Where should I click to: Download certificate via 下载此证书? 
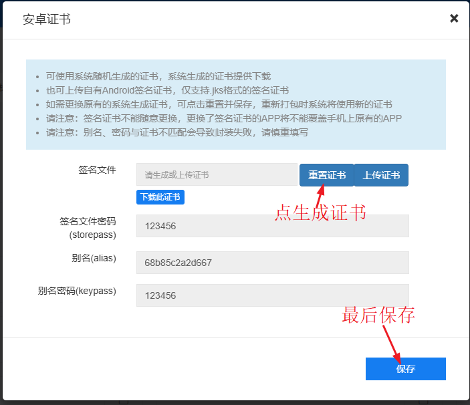[x=160, y=197]
